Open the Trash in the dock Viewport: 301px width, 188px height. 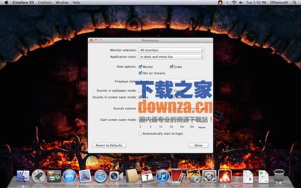coord(279,176)
